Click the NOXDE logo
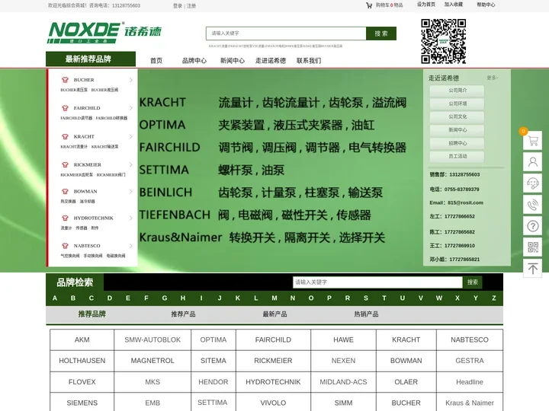This screenshot has width=549, height=411. tap(104, 32)
